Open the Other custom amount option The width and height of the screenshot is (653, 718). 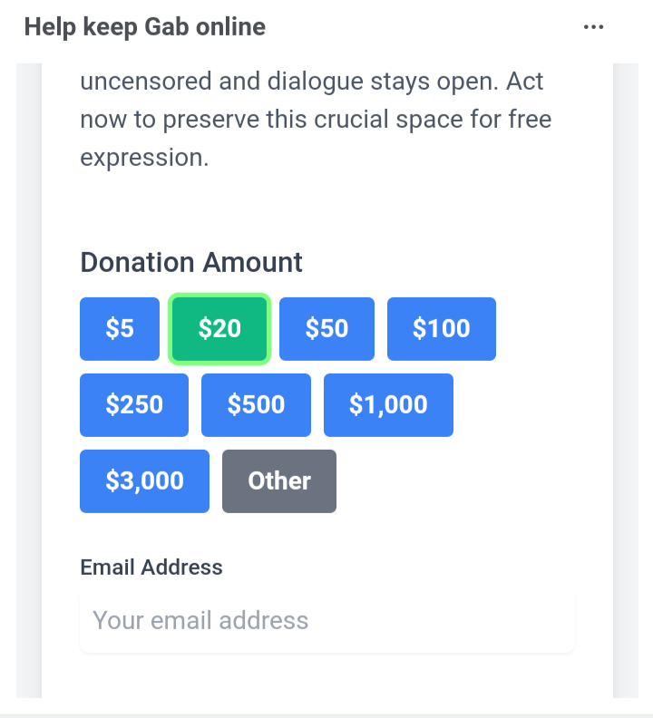pos(279,480)
